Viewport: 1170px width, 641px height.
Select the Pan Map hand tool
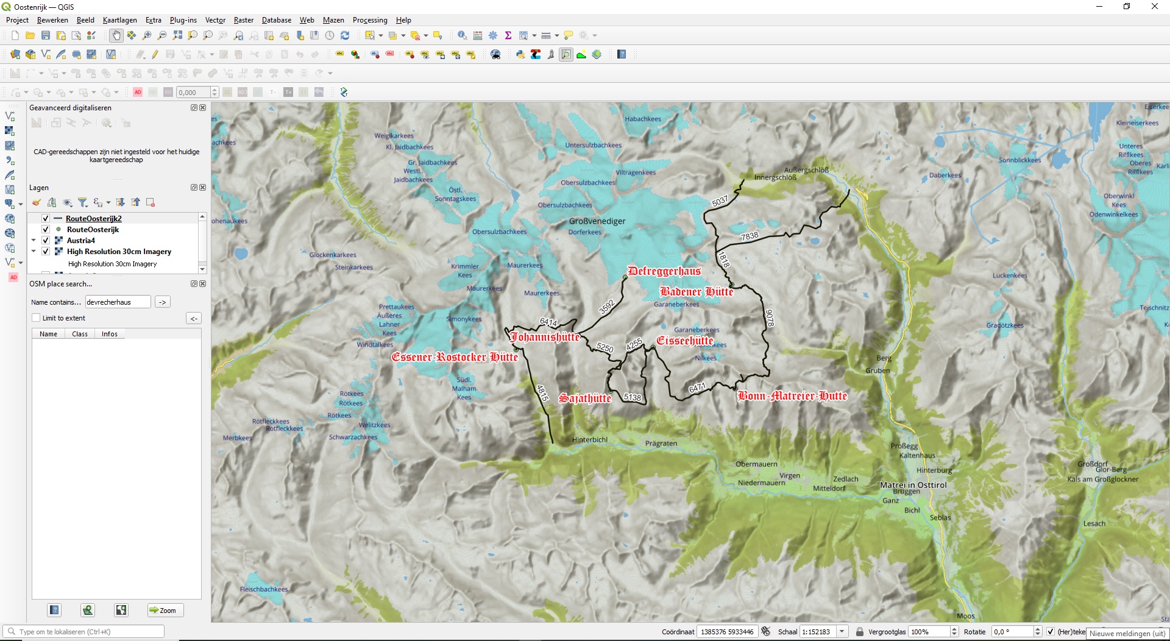click(x=116, y=35)
